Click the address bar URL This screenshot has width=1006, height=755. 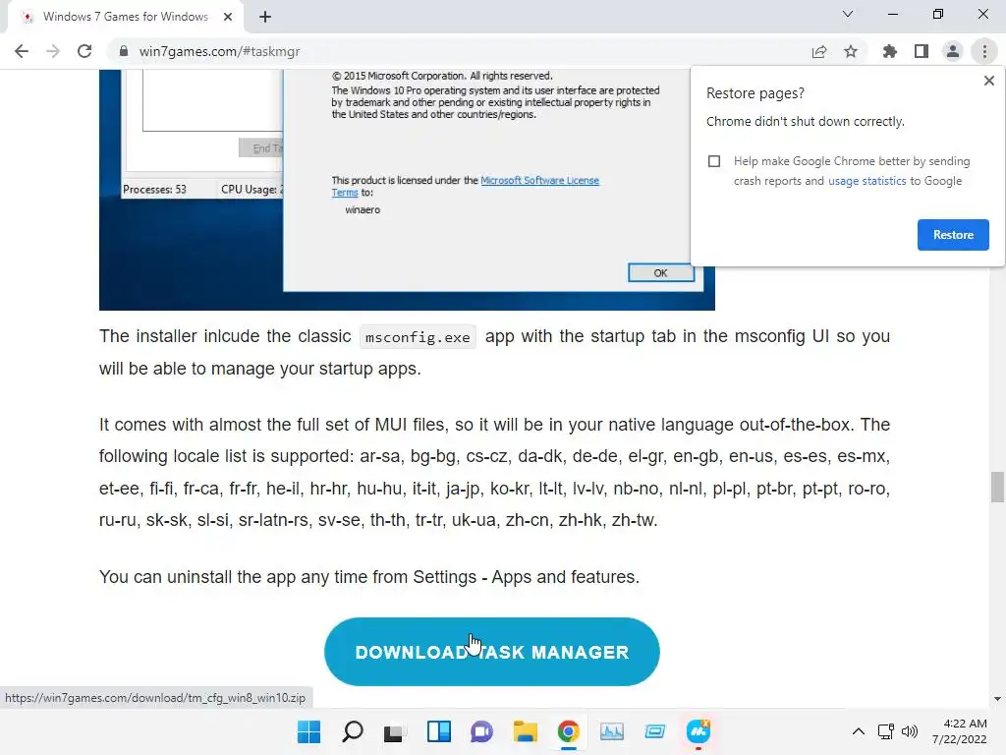[x=219, y=51]
